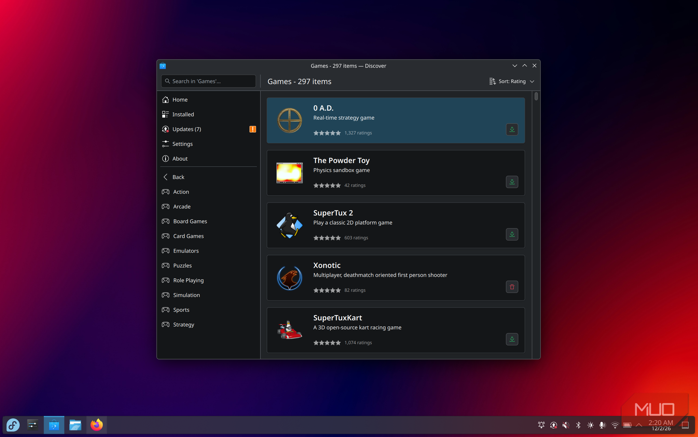Remove Xonotic using the red trash icon
Viewport: 698px width, 437px height.
pyautogui.click(x=512, y=287)
